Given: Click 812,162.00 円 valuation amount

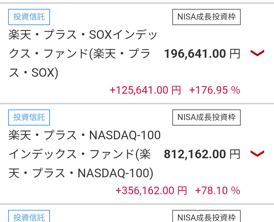Looking at the screenshot, I should [x=202, y=154].
